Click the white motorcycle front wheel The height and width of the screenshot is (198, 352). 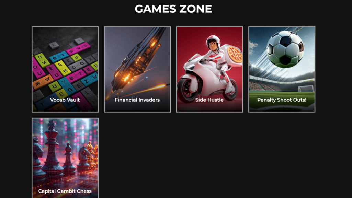pos(187,90)
